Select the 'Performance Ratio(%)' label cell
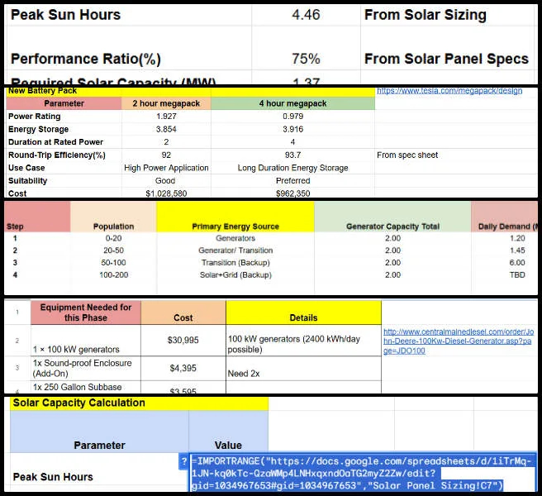 128,48
